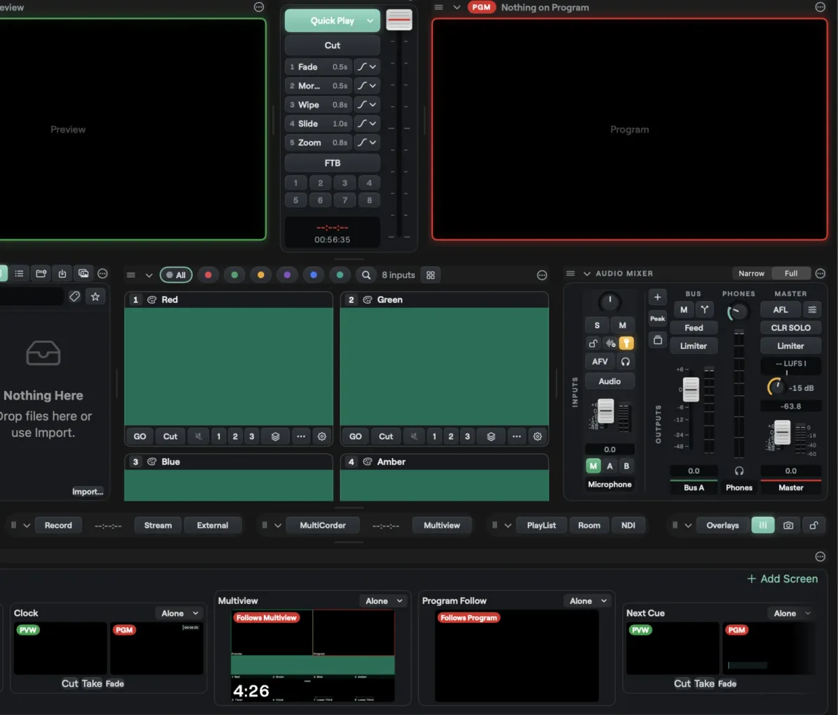Open settings gear on Red input
The image size is (838, 715).
322,436
